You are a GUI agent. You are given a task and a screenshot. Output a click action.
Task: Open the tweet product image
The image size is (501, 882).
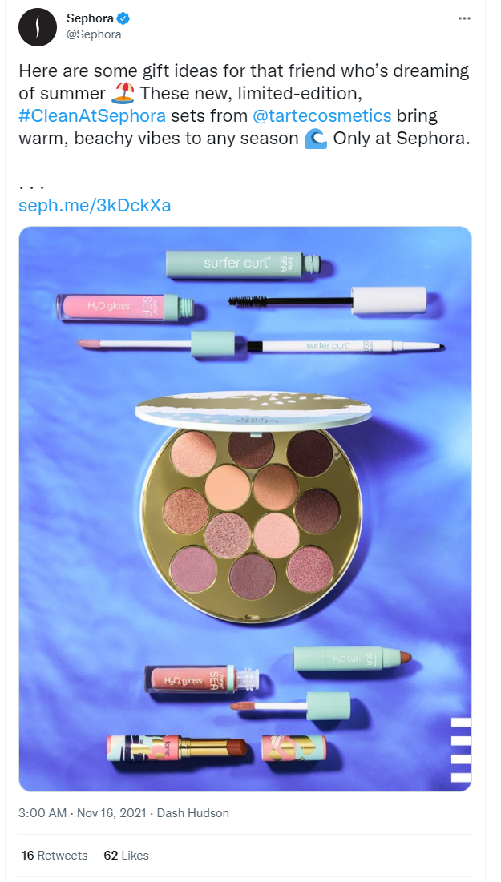[x=245, y=509]
